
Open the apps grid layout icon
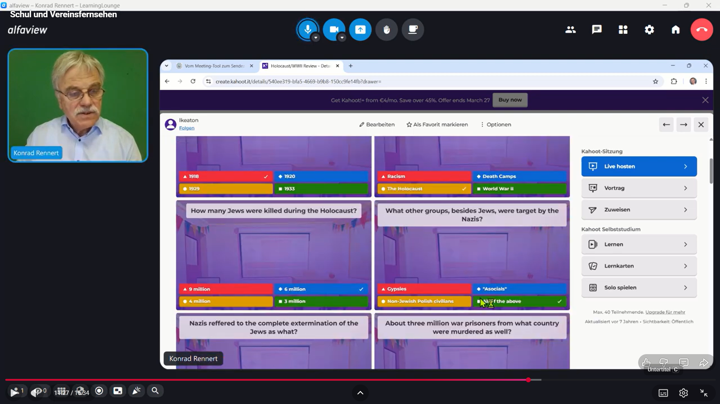[x=623, y=30]
